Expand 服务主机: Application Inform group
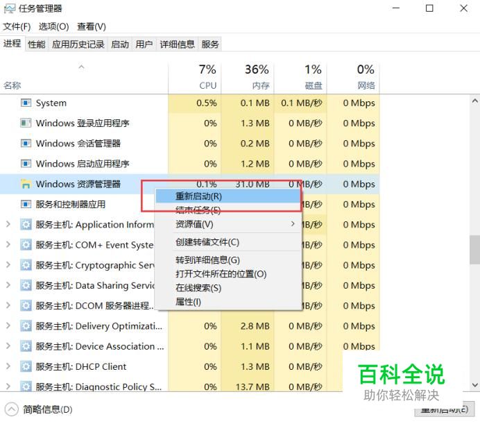This screenshot has height=426, width=480. (x=8, y=224)
